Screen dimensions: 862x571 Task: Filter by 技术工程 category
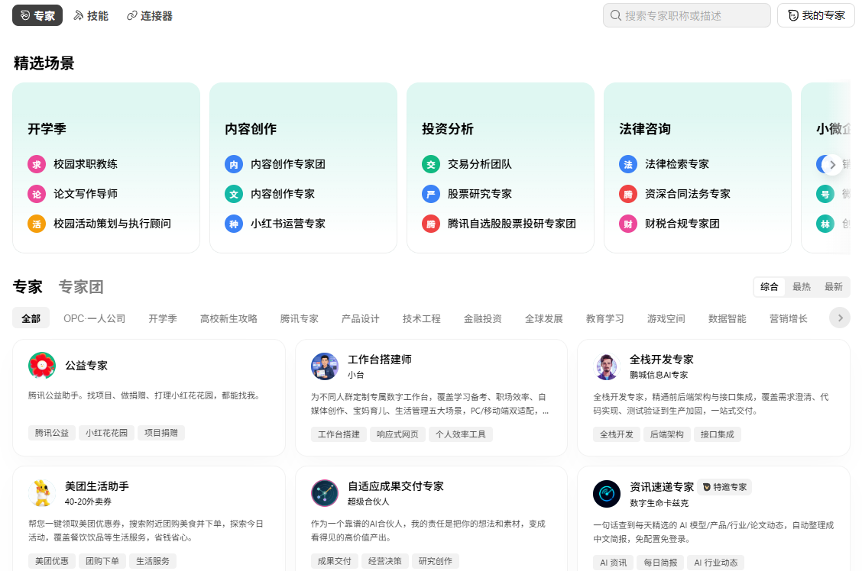(422, 318)
